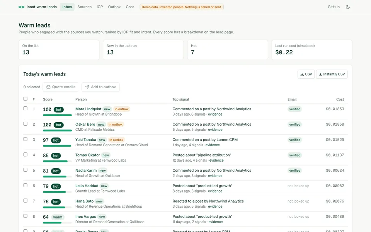The image size is (371, 232).
Task: Tick Hana Sato's row checkbox
Action: [26, 201]
